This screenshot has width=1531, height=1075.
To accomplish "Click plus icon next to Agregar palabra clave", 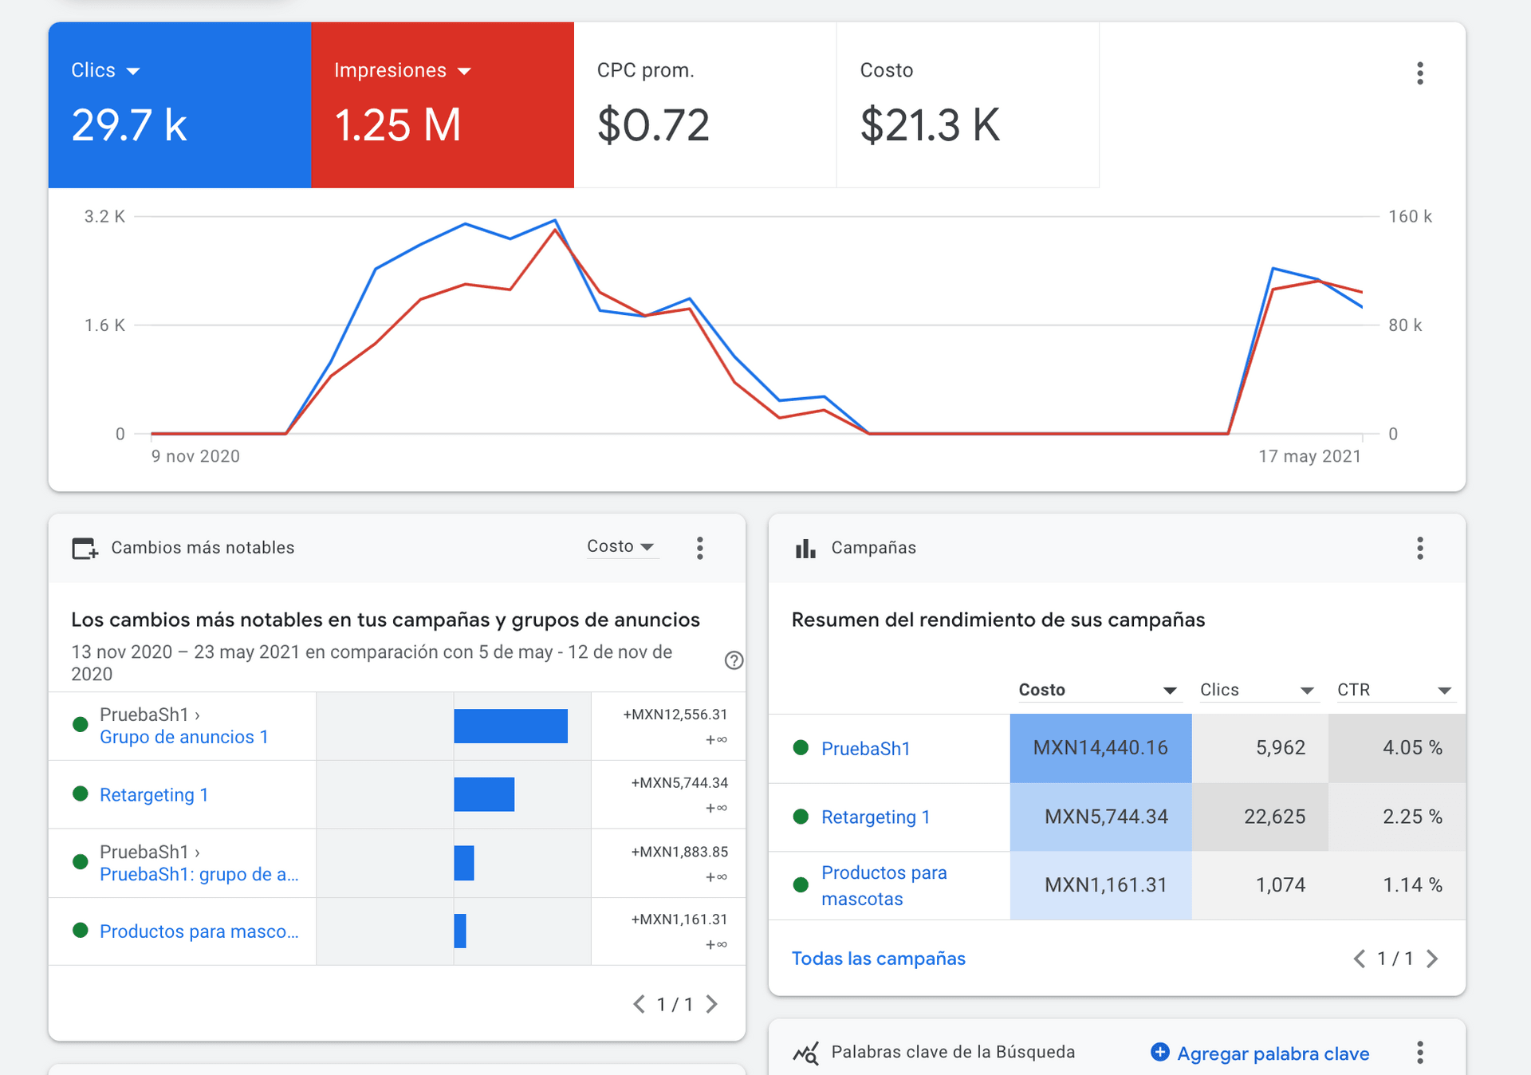I will tap(1160, 1053).
